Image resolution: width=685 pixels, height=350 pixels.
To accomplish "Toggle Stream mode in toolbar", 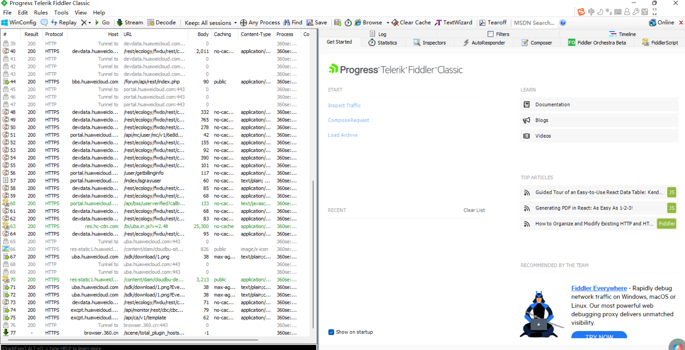I will click(x=130, y=23).
